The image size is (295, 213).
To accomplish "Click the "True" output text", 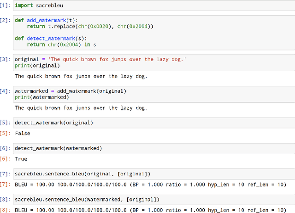I will (21, 159).
